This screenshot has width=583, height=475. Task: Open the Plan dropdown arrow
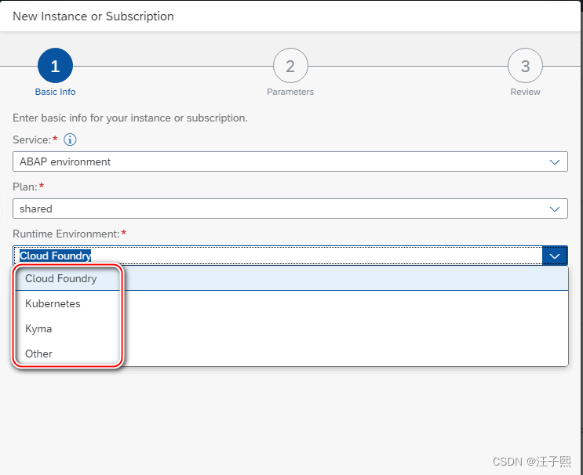click(555, 208)
